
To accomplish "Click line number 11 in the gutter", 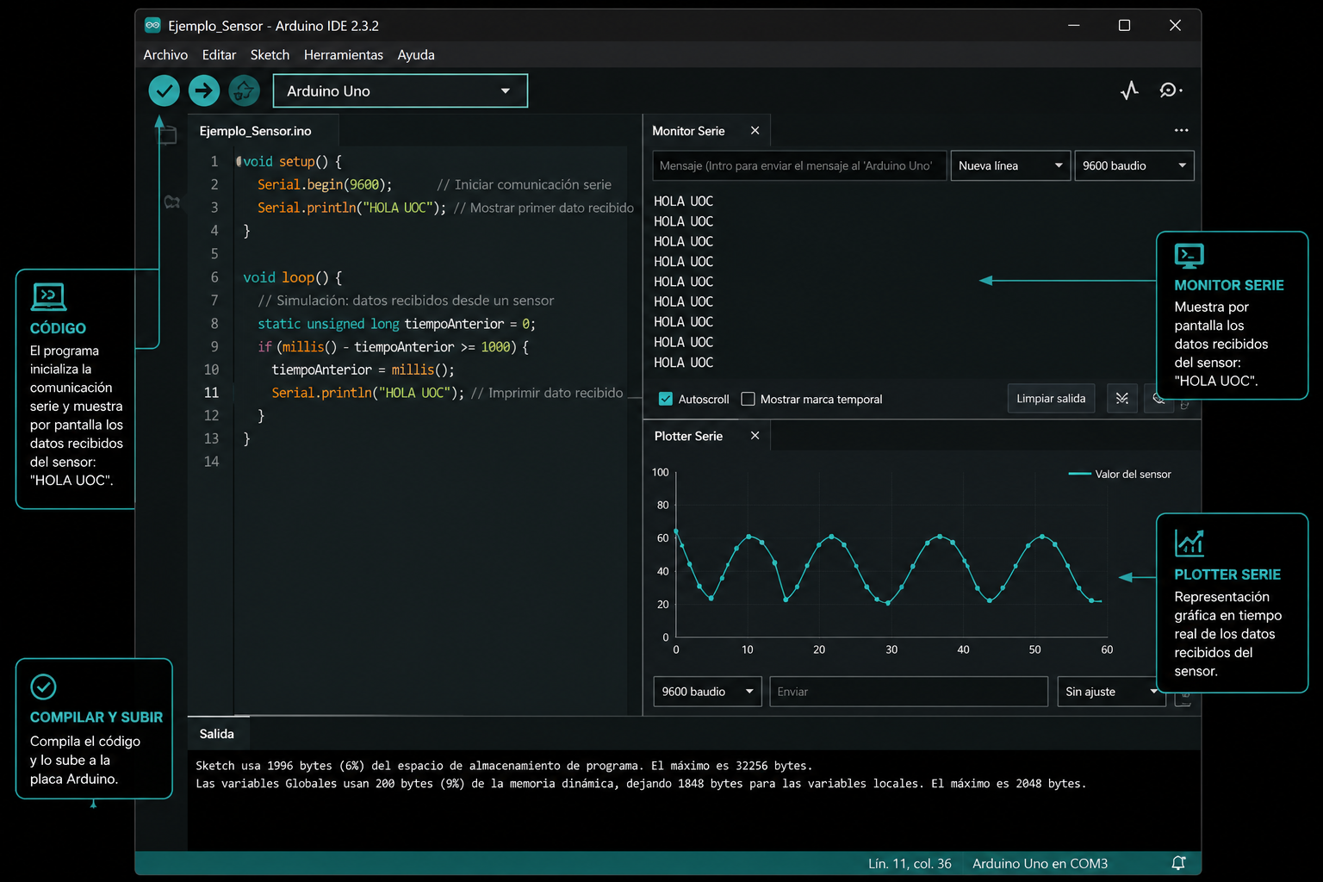I will [211, 393].
